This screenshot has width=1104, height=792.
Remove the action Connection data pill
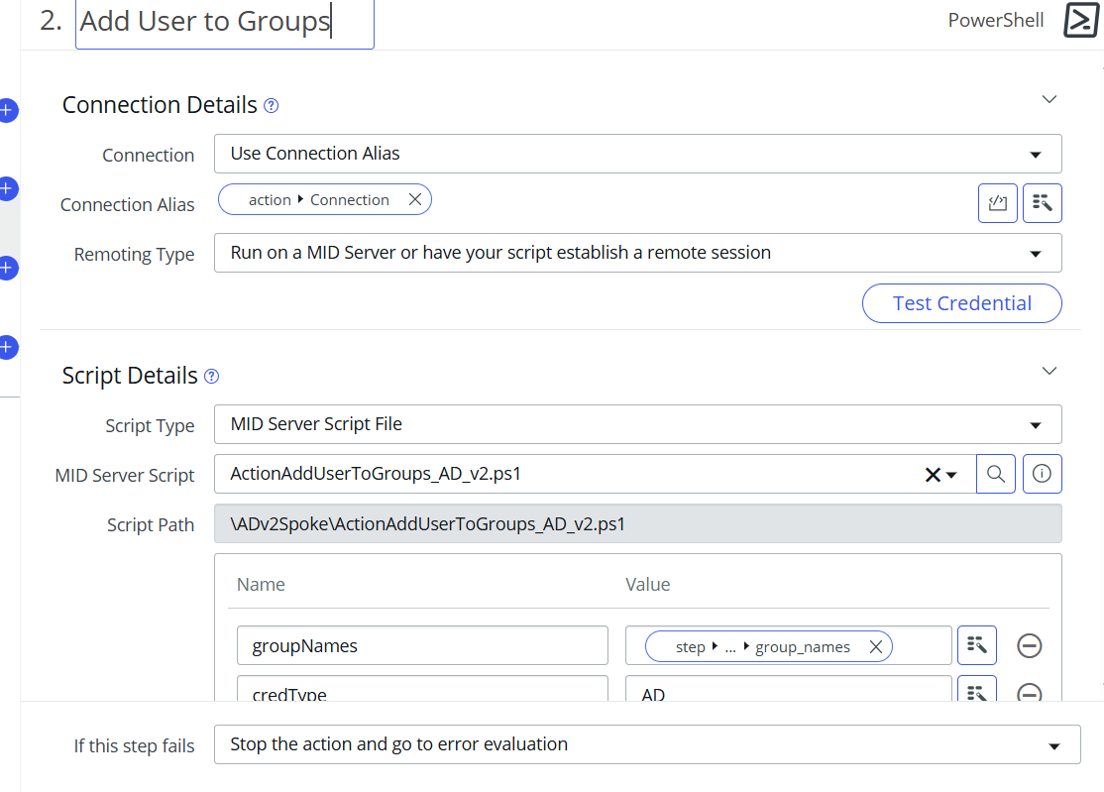tap(415, 199)
